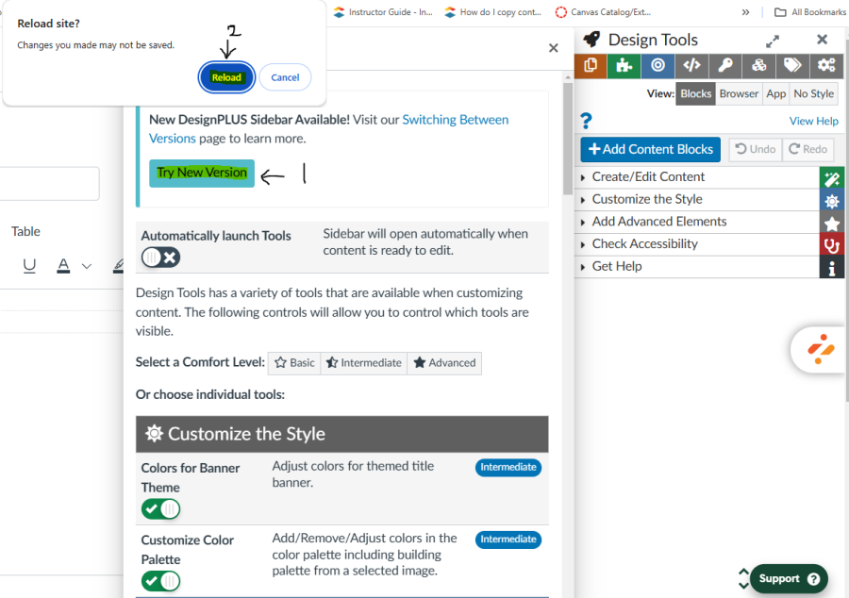Screen dimensions: 849x598
Task: Click Intermediate badge for Banner Theme
Action: pos(508,468)
